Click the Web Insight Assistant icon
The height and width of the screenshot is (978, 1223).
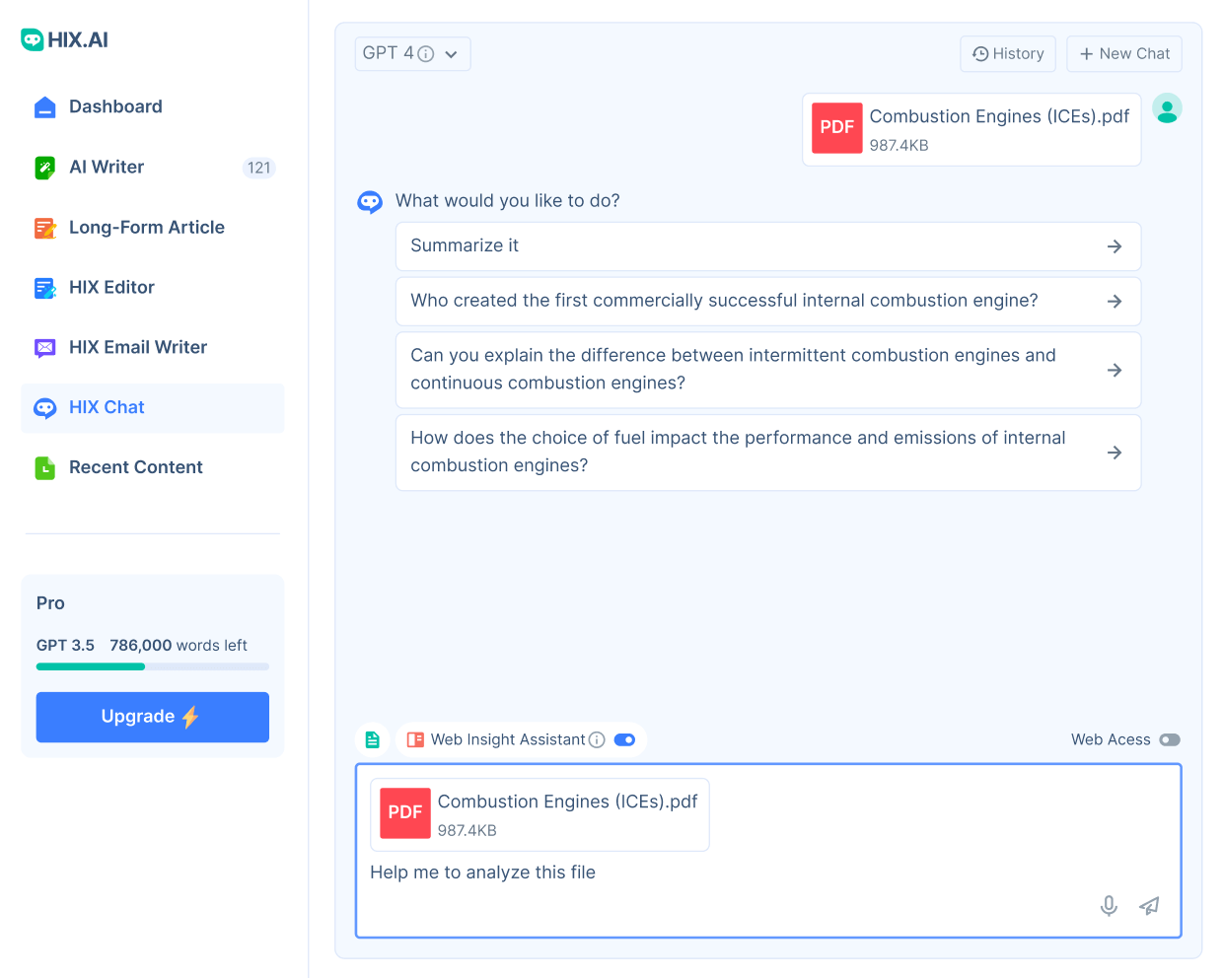coord(415,739)
